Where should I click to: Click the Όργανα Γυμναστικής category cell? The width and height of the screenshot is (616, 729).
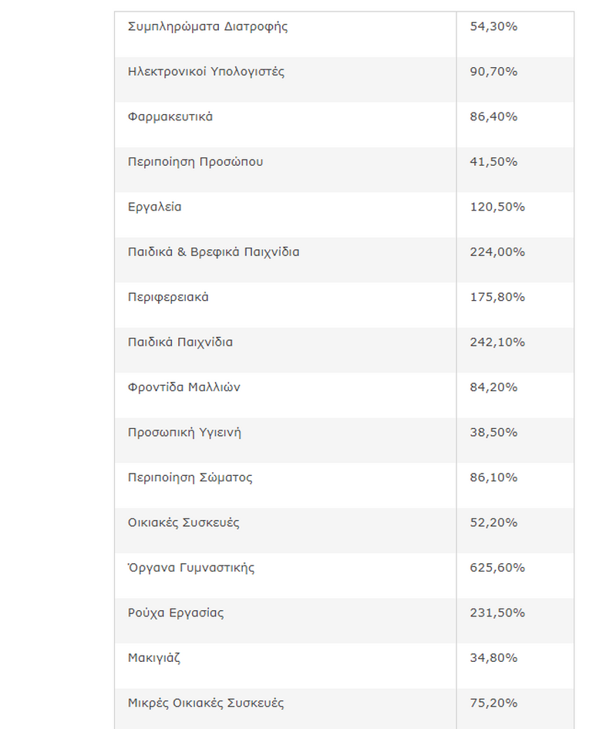coord(190,568)
